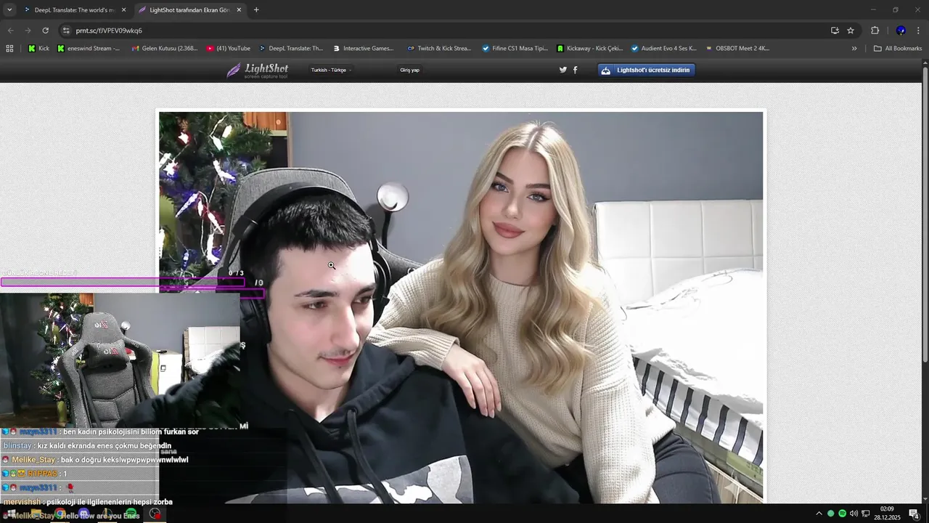Open OBS Studio from taskbar
This screenshot has width=929, height=523.
pyautogui.click(x=155, y=514)
